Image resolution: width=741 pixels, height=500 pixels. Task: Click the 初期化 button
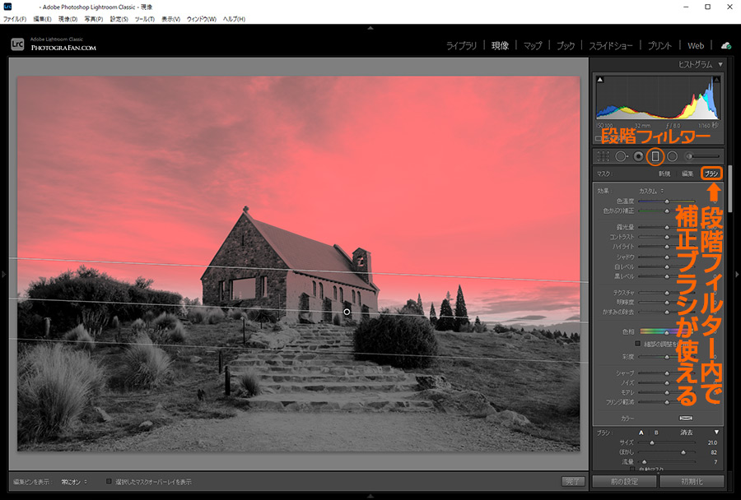692,482
